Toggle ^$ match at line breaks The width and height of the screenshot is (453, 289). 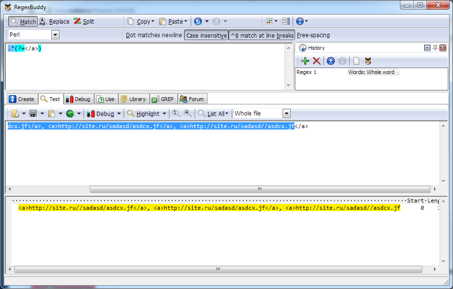[x=262, y=35]
